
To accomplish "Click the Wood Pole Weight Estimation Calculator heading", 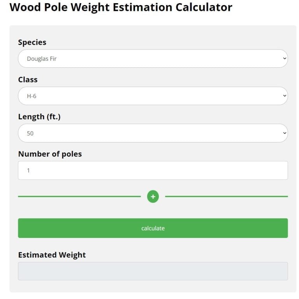I will coord(121,7).
